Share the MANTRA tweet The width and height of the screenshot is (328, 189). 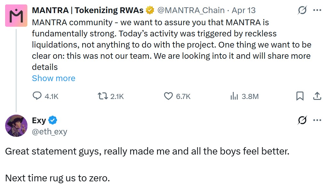click(x=317, y=96)
